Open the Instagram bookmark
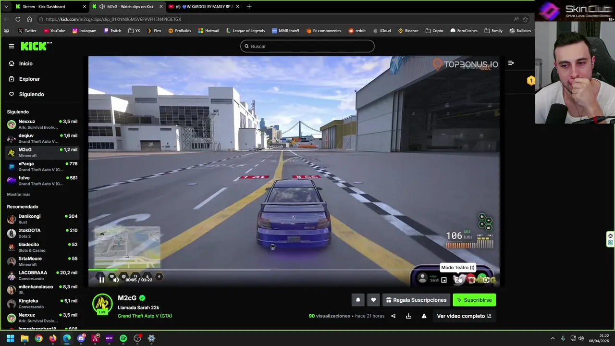Viewport: 615px width, 346px height. 84,31
